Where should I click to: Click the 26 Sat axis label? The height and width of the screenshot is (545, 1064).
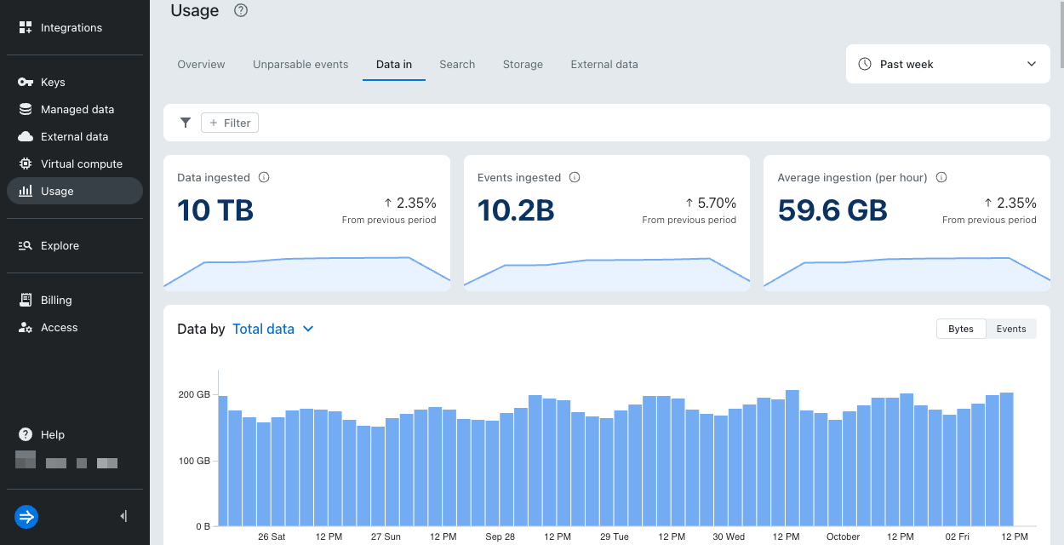(272, 536)
